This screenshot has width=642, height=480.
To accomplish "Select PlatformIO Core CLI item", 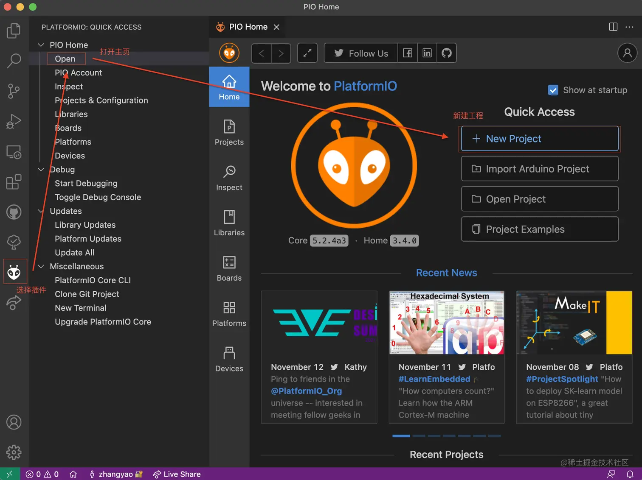I will [x=93, y=280].
